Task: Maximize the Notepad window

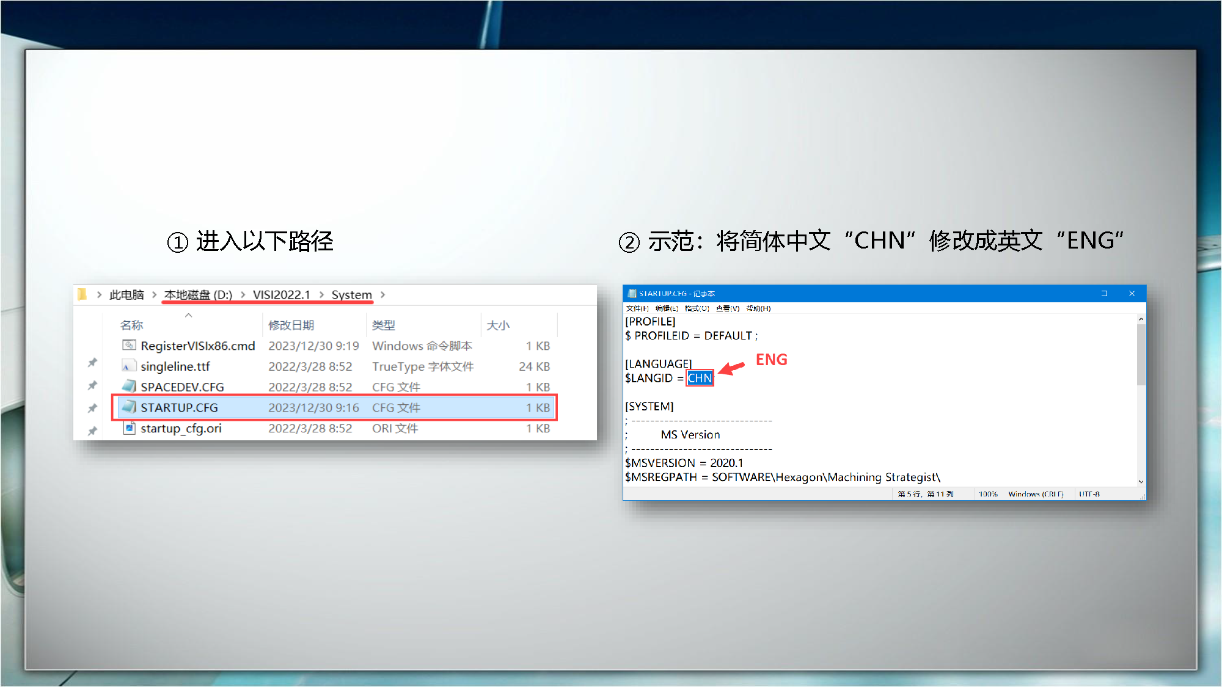Action: coord(1104,294)
